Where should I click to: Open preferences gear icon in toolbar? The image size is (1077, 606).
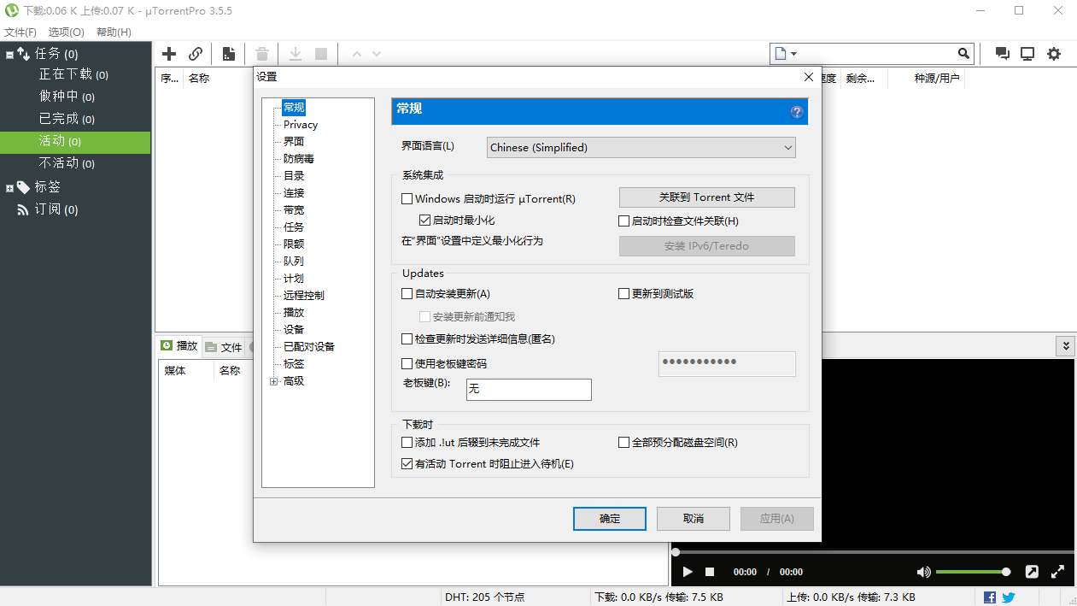coord(1054,53)
